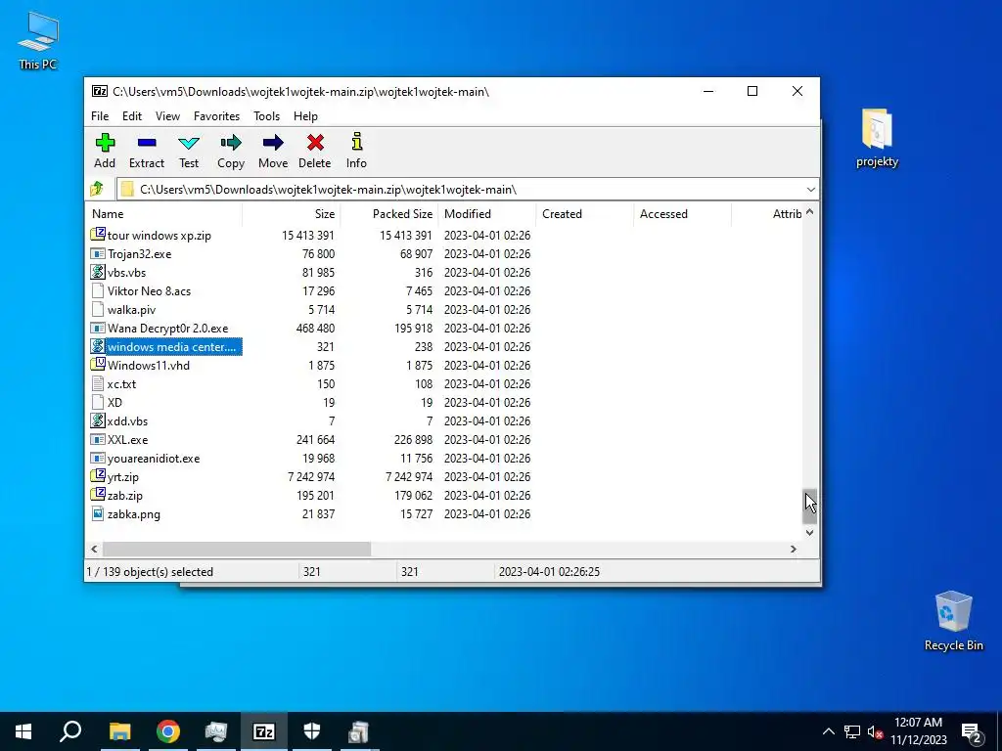Viewport: 1002px width, 751px height.
Task: Select the walka.piv file name
Action: coord(132,310)
